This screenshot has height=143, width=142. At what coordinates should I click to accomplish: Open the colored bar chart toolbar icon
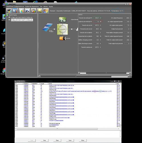[x=34, y=11]
